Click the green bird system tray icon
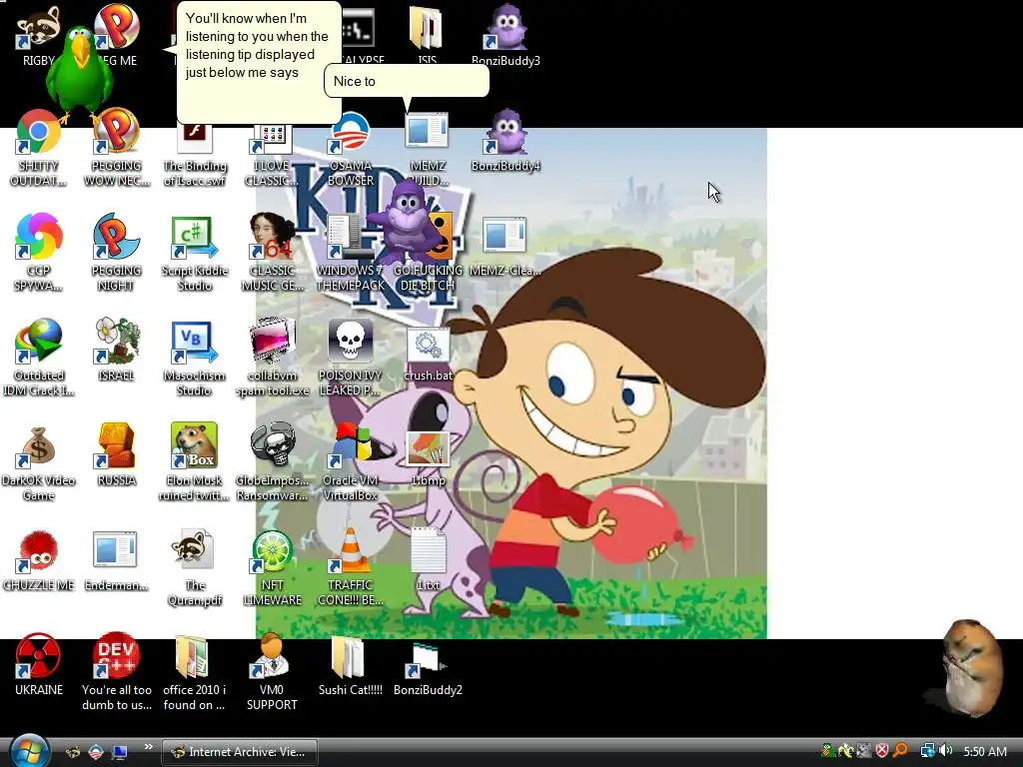This screenshot has height=767, width=1023. click(827, 751)
